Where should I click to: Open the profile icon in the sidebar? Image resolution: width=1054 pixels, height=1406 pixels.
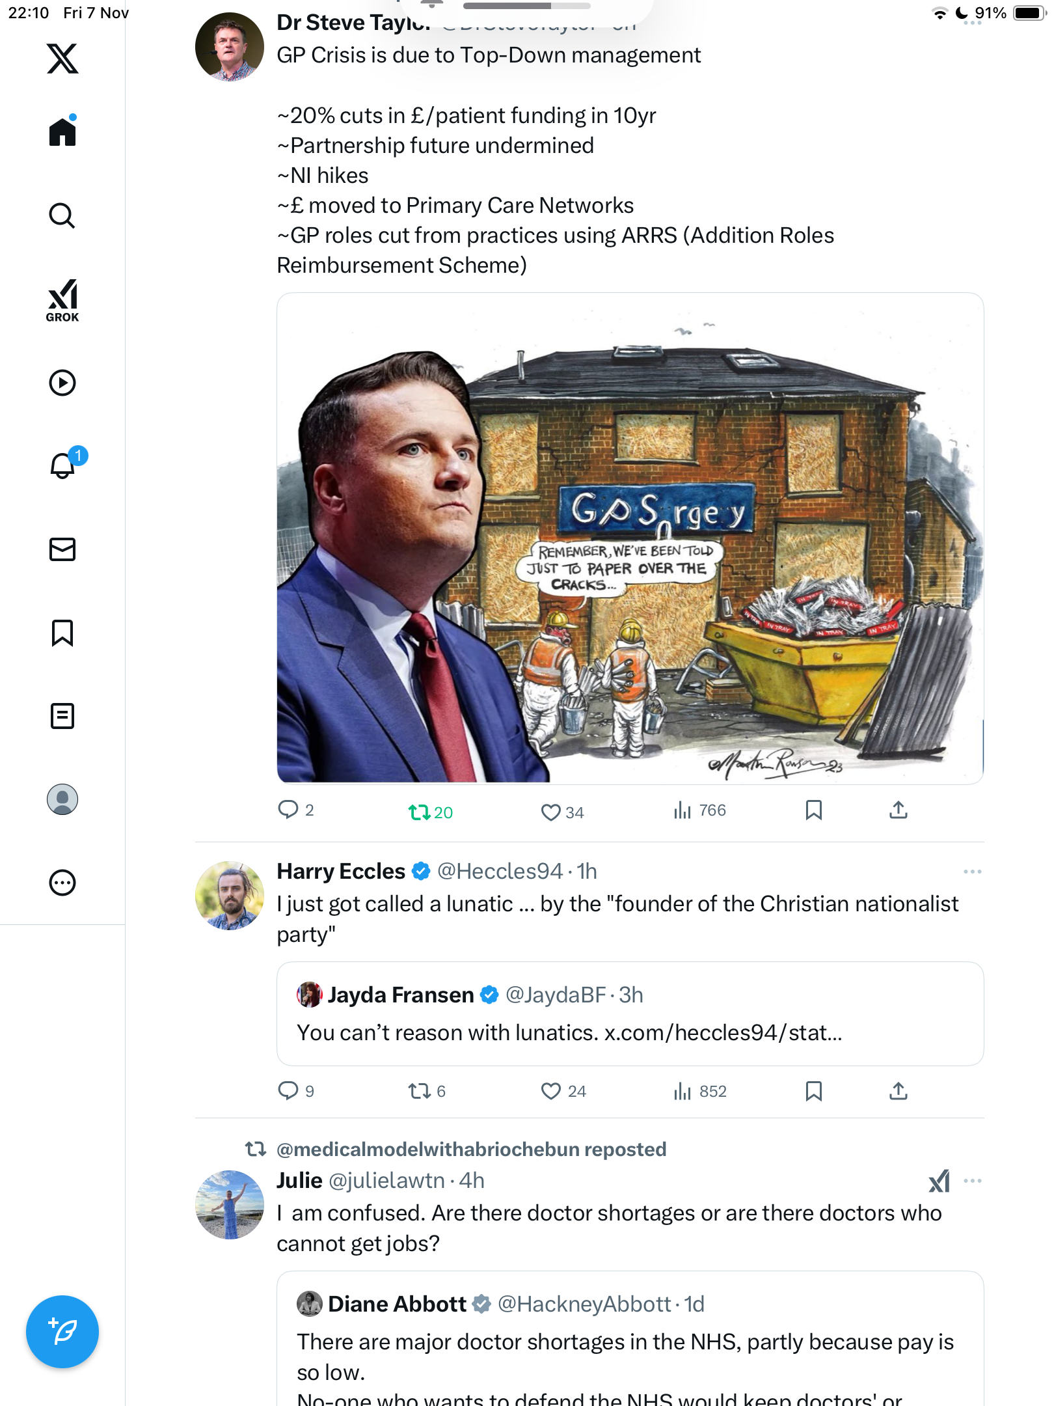pyautogui.click(x=62, y=799)
